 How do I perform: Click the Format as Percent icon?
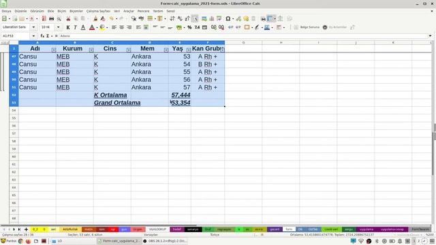coord(189,27)
